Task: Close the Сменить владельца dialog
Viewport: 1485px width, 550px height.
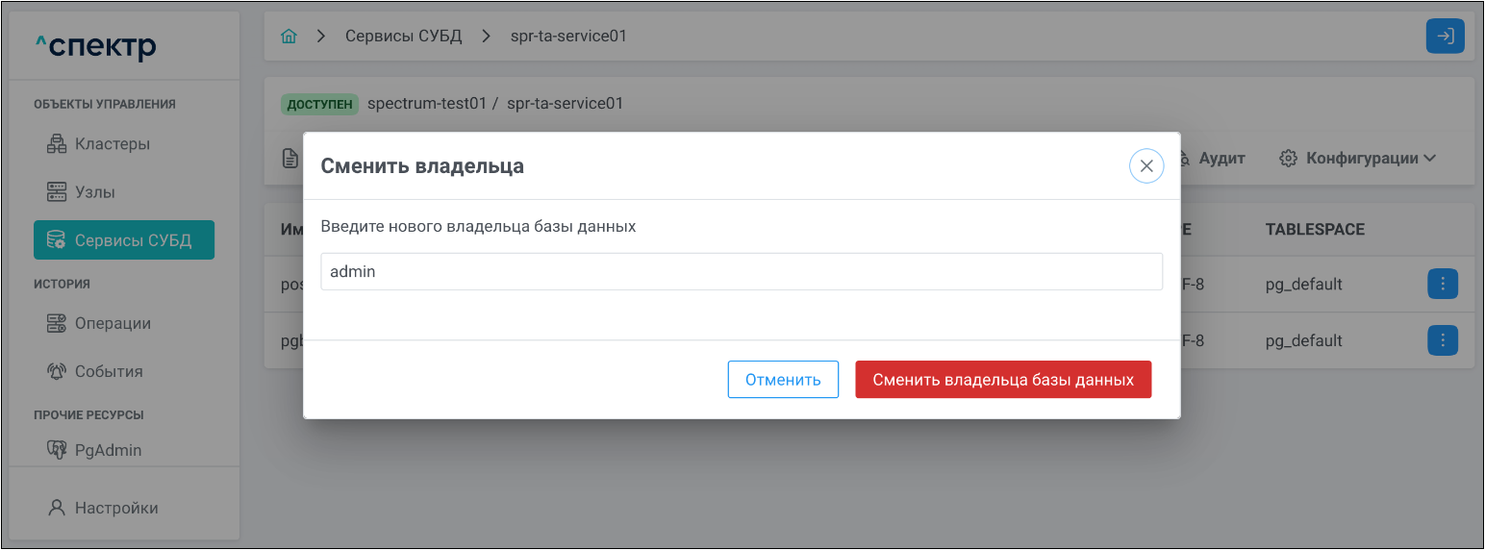Action: 1145,166
